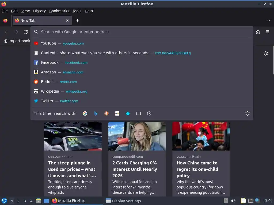Image resolution: width=274 pixels, height=205 pixels.
Task: Open the system start menu icon
Action: tap(4, 201)
